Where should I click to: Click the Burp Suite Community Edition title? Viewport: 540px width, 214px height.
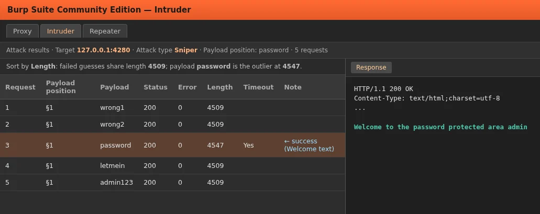coord(99,9)
